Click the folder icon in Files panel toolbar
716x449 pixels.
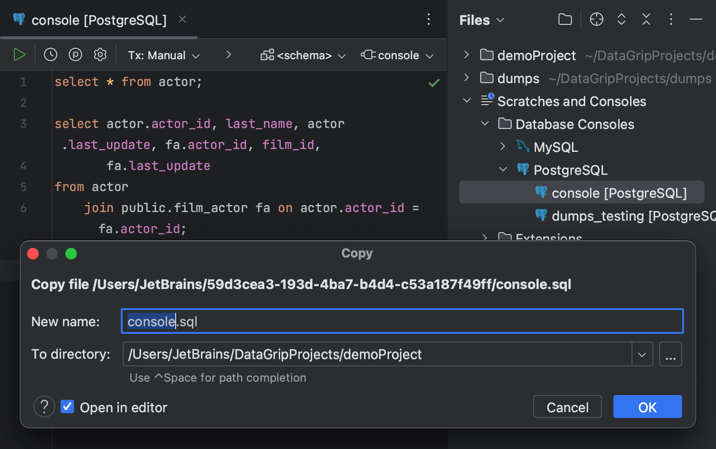point(565,20)
